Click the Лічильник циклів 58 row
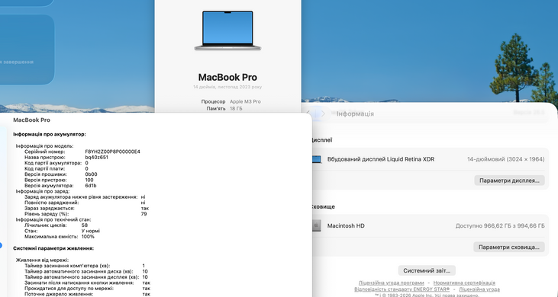The width and height of the screenshot is (558, 297). (56, 225)
